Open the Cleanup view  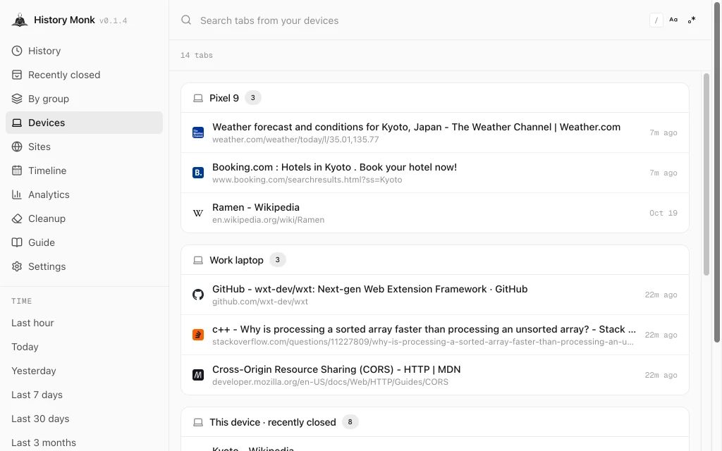[85, 218]
